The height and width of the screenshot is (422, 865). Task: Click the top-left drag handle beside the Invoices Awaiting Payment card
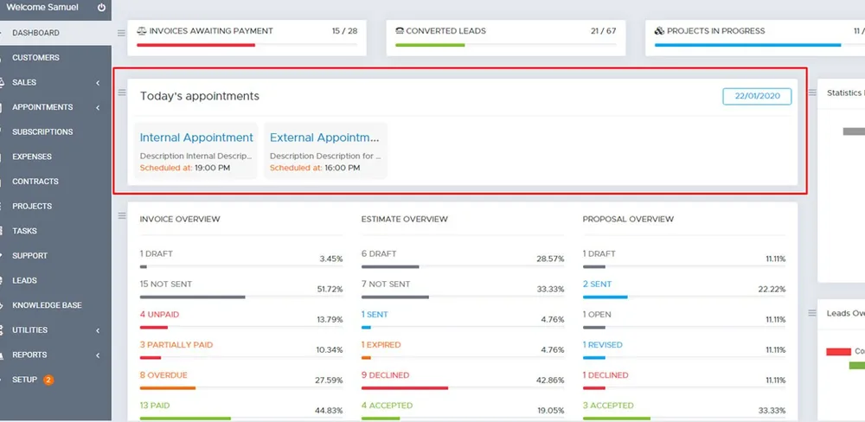click(121, 33)
